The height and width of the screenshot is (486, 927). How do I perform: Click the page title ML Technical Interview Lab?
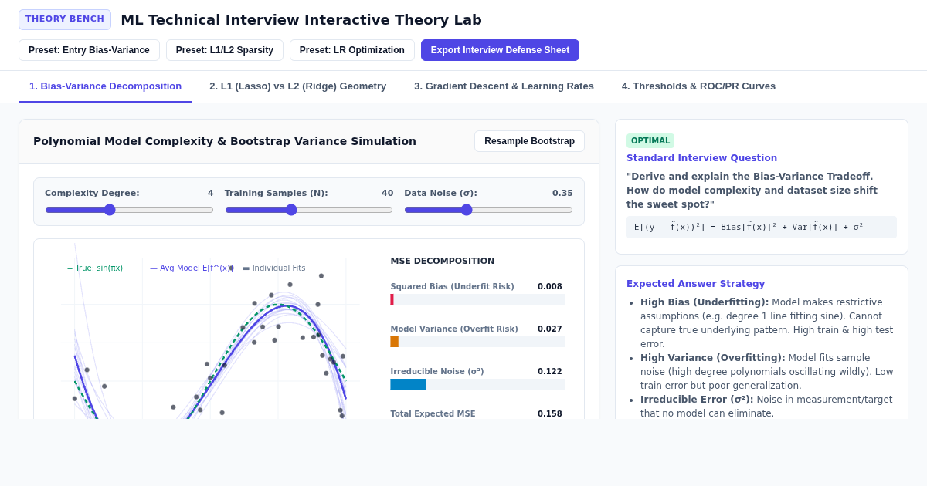point(301,20)
